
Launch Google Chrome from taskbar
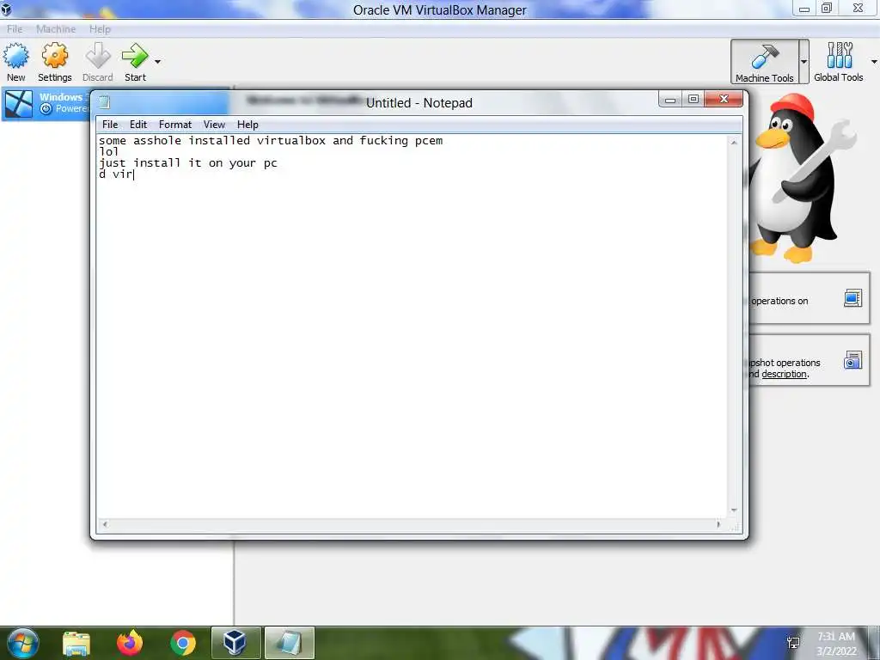click(182, 643)
